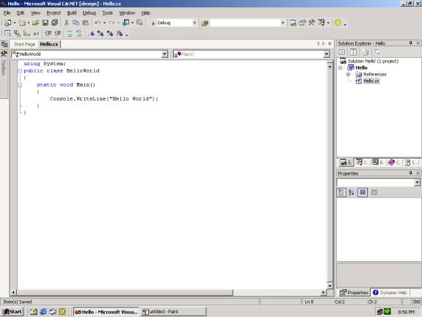
Task: Switch to the Properties bottom tab
Action: pos(354,293)
